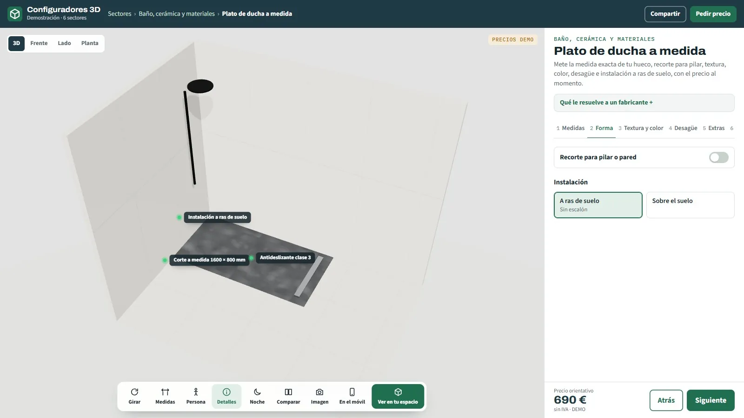
Task: Switch to the Planta view
Action: point(90,43)
